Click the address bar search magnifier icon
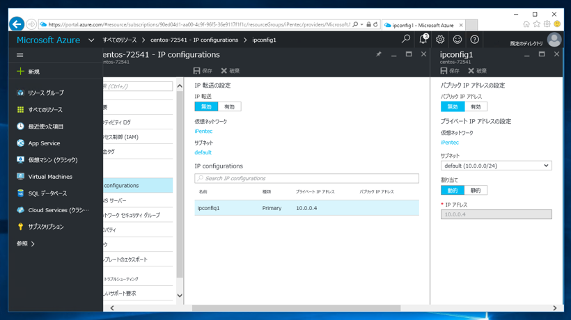 pyautogui.click(x=355, y=24)
